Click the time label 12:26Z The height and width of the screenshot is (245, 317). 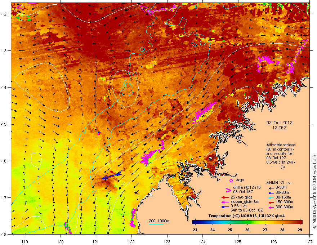pos(280,128)
